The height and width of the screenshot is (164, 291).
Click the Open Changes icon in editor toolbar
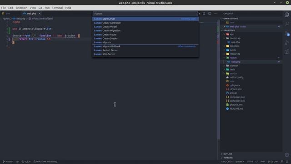[204, 13]
